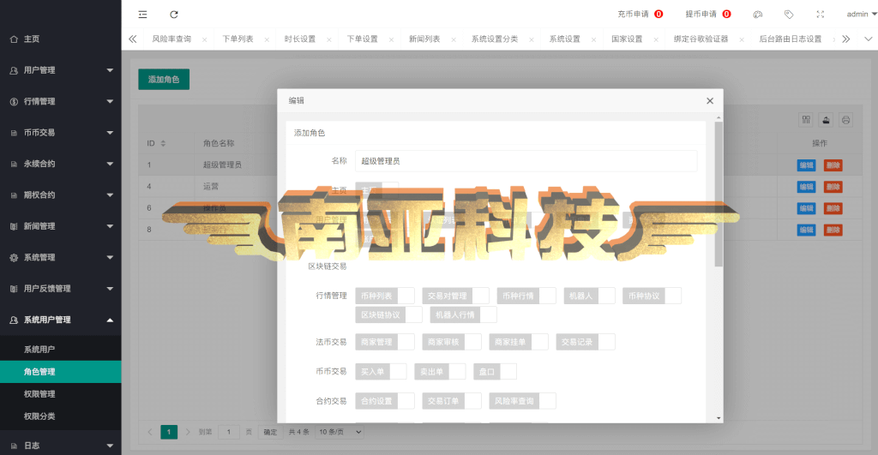This screenshot has height=455, width=878.
Task: Click the 添加角色 button
Action: coord(164,80)
